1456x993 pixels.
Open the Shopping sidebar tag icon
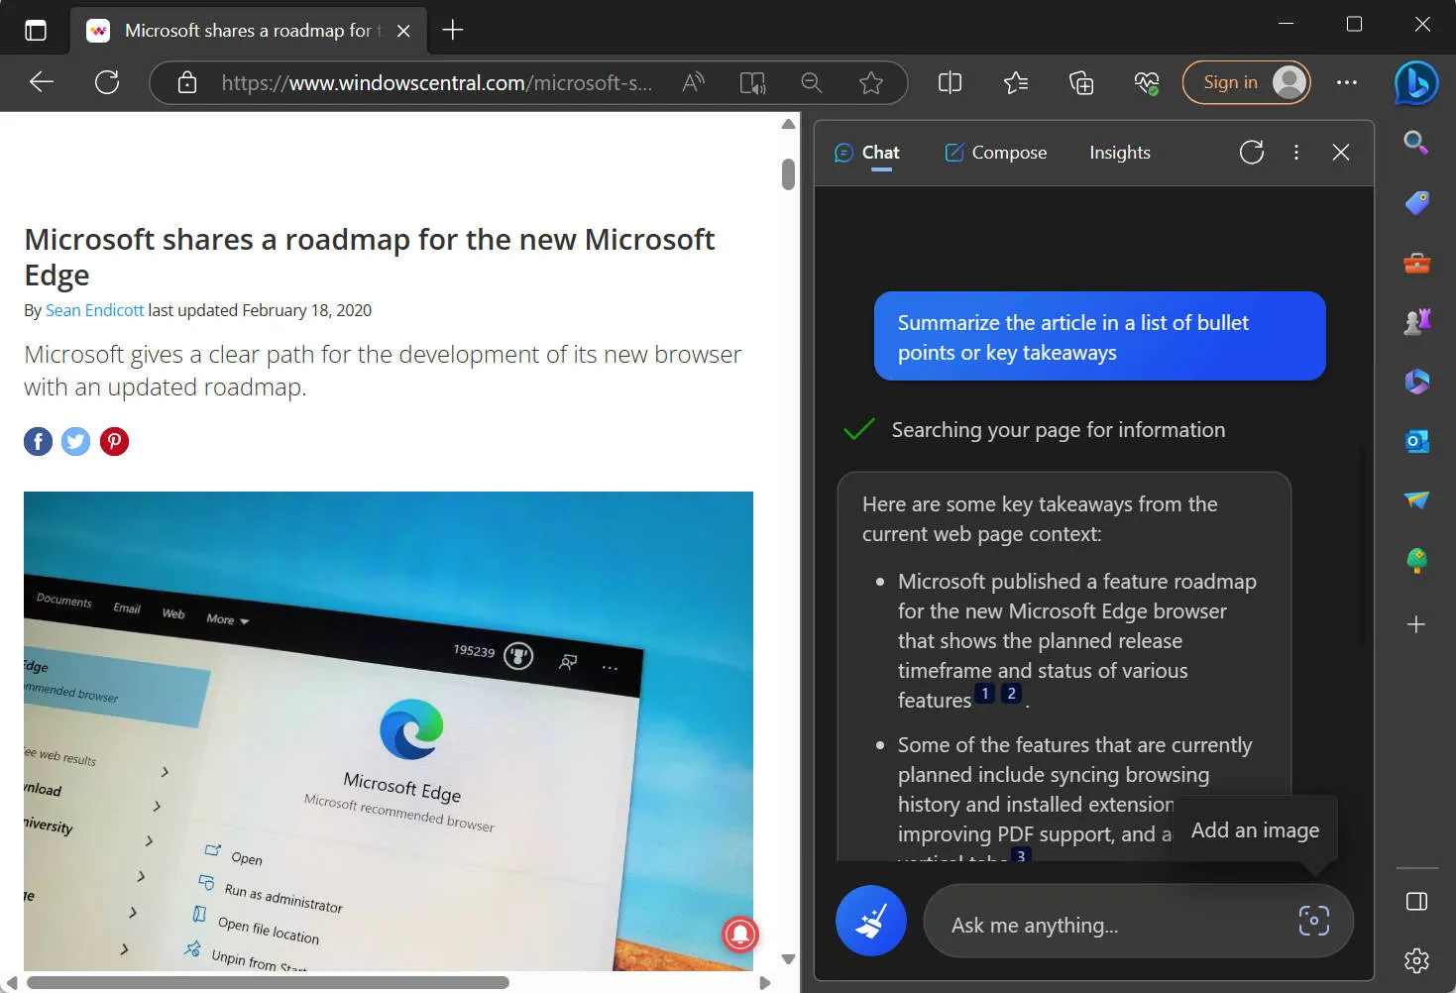pyautogui.click(x=1416, y=202)
